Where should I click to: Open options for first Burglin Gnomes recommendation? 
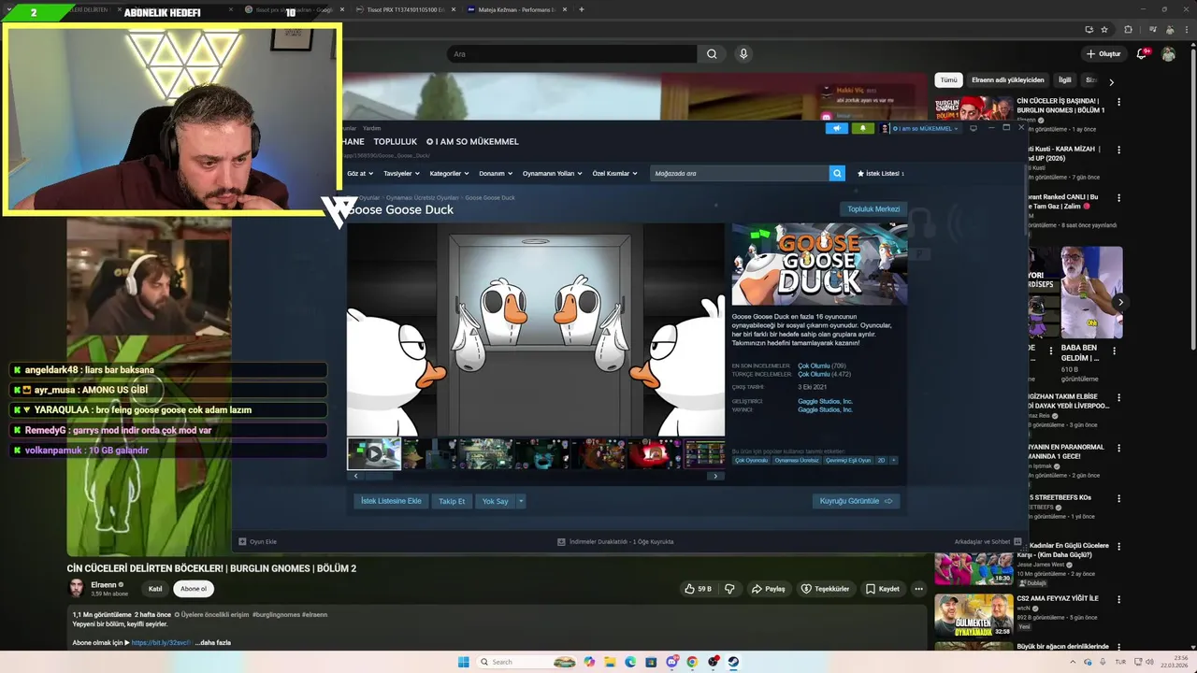1118,101
